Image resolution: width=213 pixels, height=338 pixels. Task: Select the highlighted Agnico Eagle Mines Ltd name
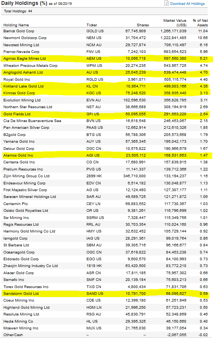click(24, 59)
